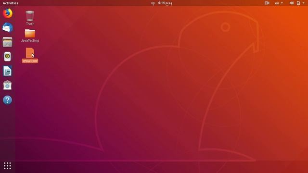Click screen recording indicator in top bar
This screenshot has height=173, width=308.
pos(267,3)
